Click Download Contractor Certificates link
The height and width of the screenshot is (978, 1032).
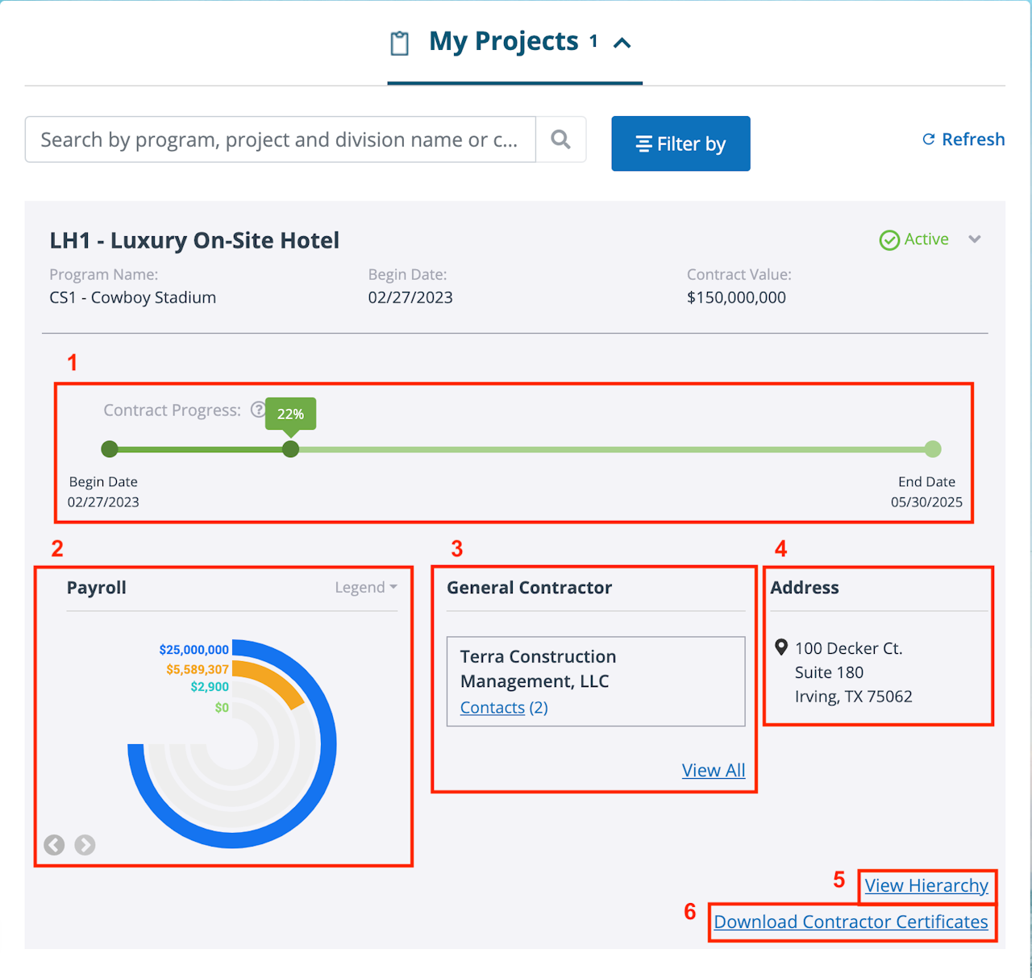coord(851,922)
